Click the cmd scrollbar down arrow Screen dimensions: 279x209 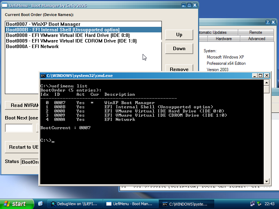pyautogui.click(x=266, y=181)
